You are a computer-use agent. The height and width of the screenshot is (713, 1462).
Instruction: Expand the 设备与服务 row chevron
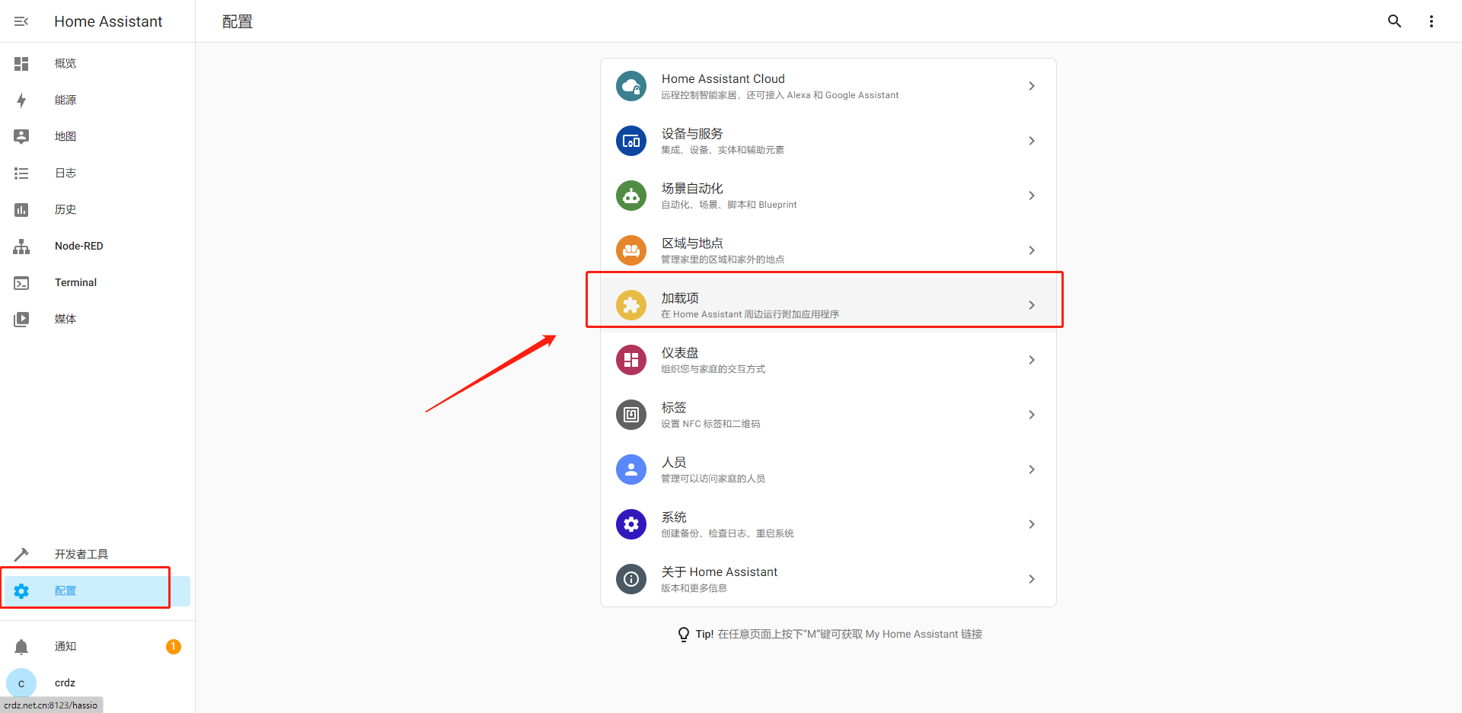coord(1031,141)
